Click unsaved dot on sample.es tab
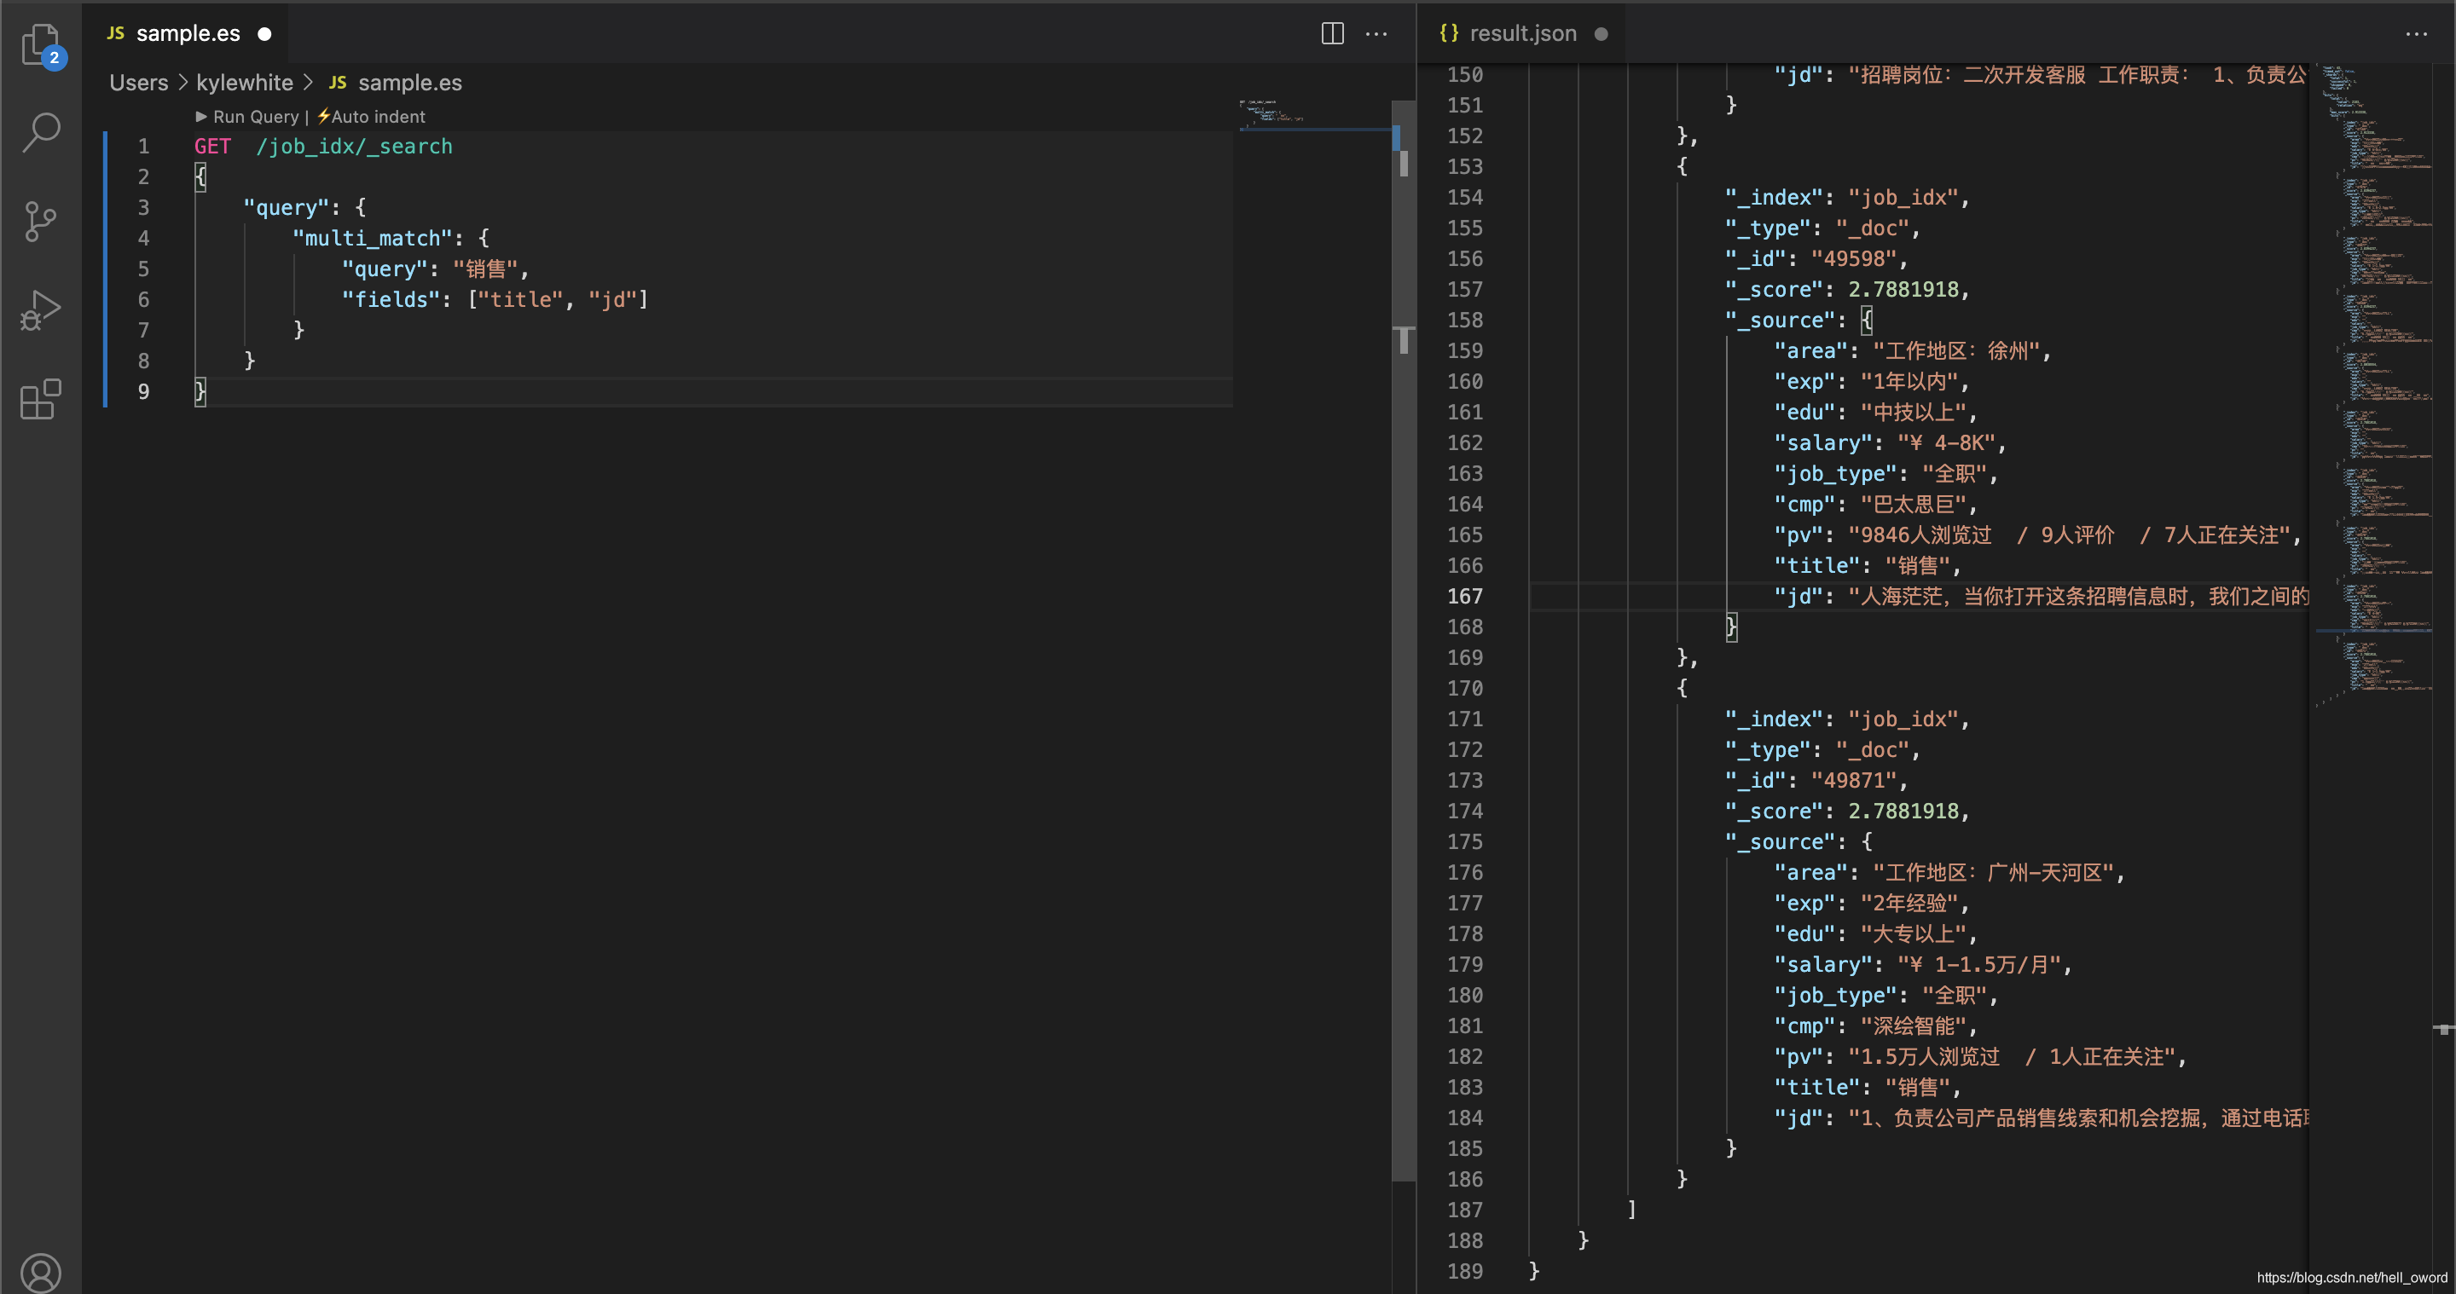The width and height of the screenshot is (2456, 1294). [x=265, y=34]
